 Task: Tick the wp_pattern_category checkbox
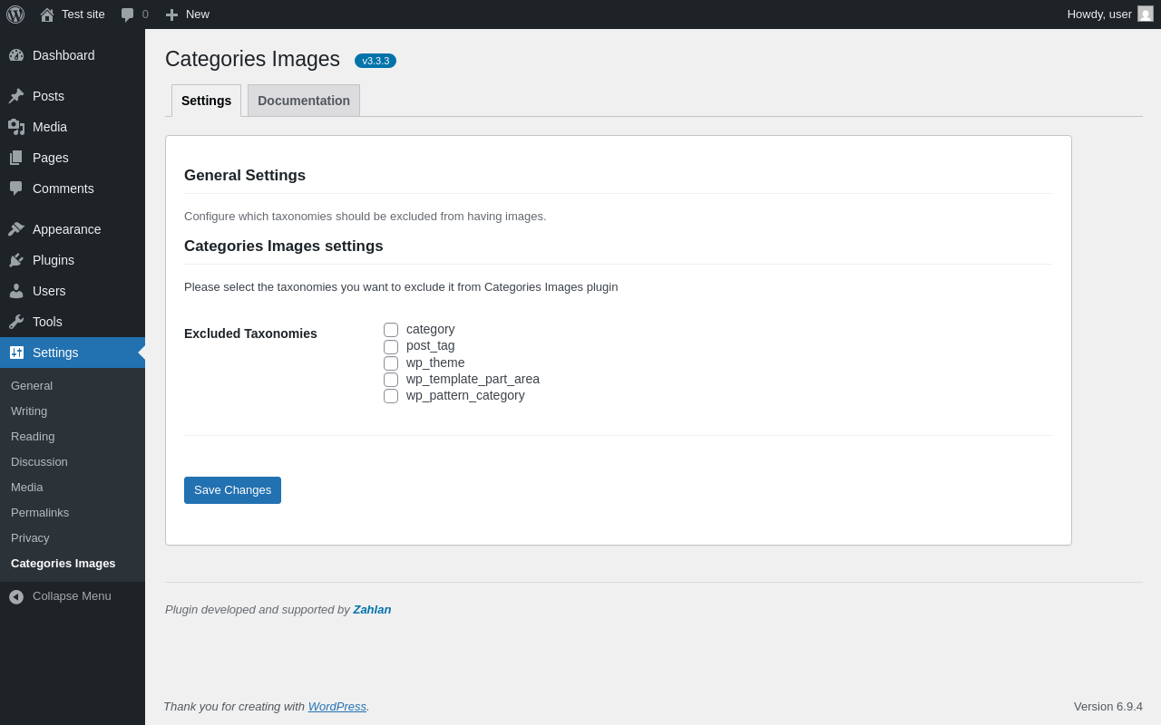click(x=391, y=396)
